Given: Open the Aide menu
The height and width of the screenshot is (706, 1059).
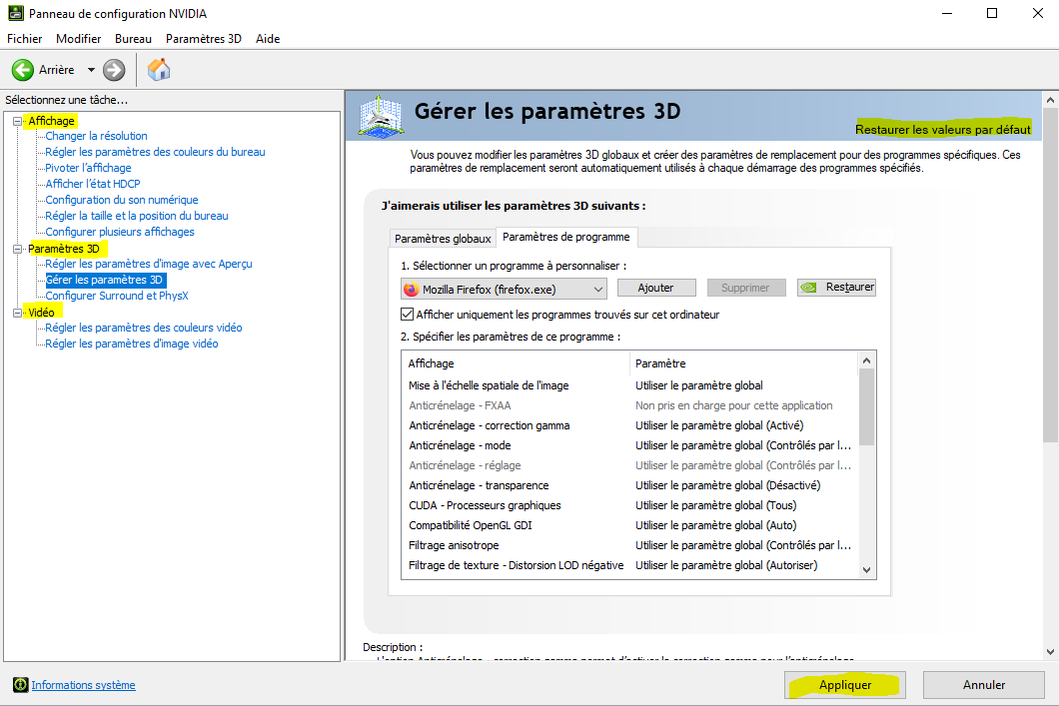Looking at the screenshot, I should (x=268, y=39).
